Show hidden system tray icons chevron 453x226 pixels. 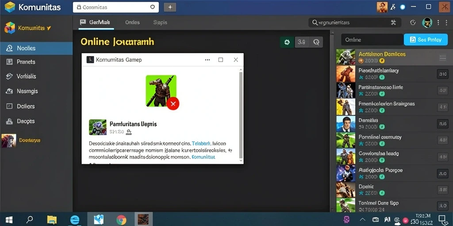[363, 220]
